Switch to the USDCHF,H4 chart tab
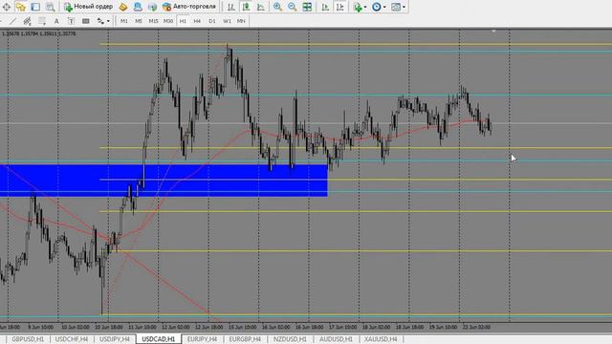The image size is (612, 344). point(72,339)
